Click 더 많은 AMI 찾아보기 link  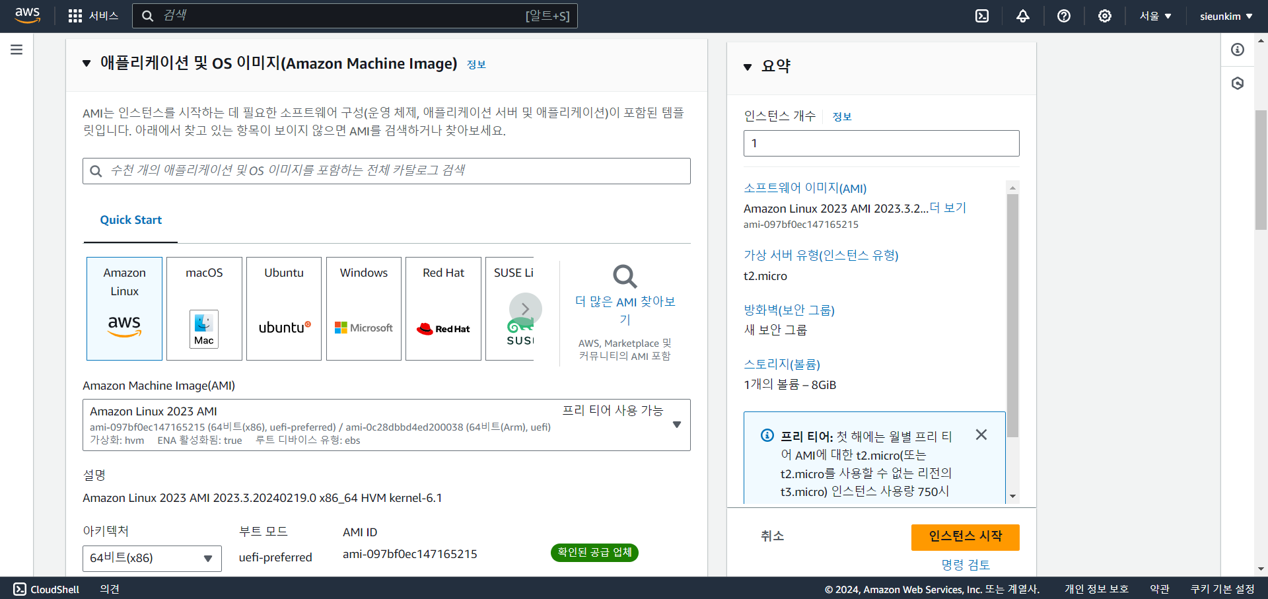(x=625, y=310)
